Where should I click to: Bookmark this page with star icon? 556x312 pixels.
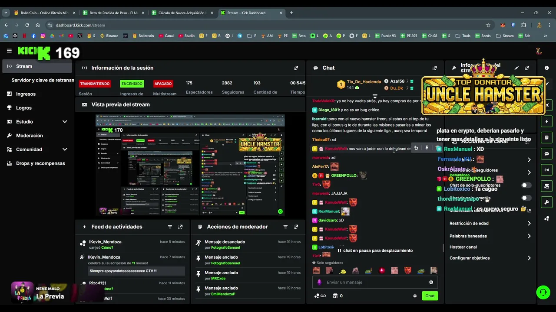[488, 25]
